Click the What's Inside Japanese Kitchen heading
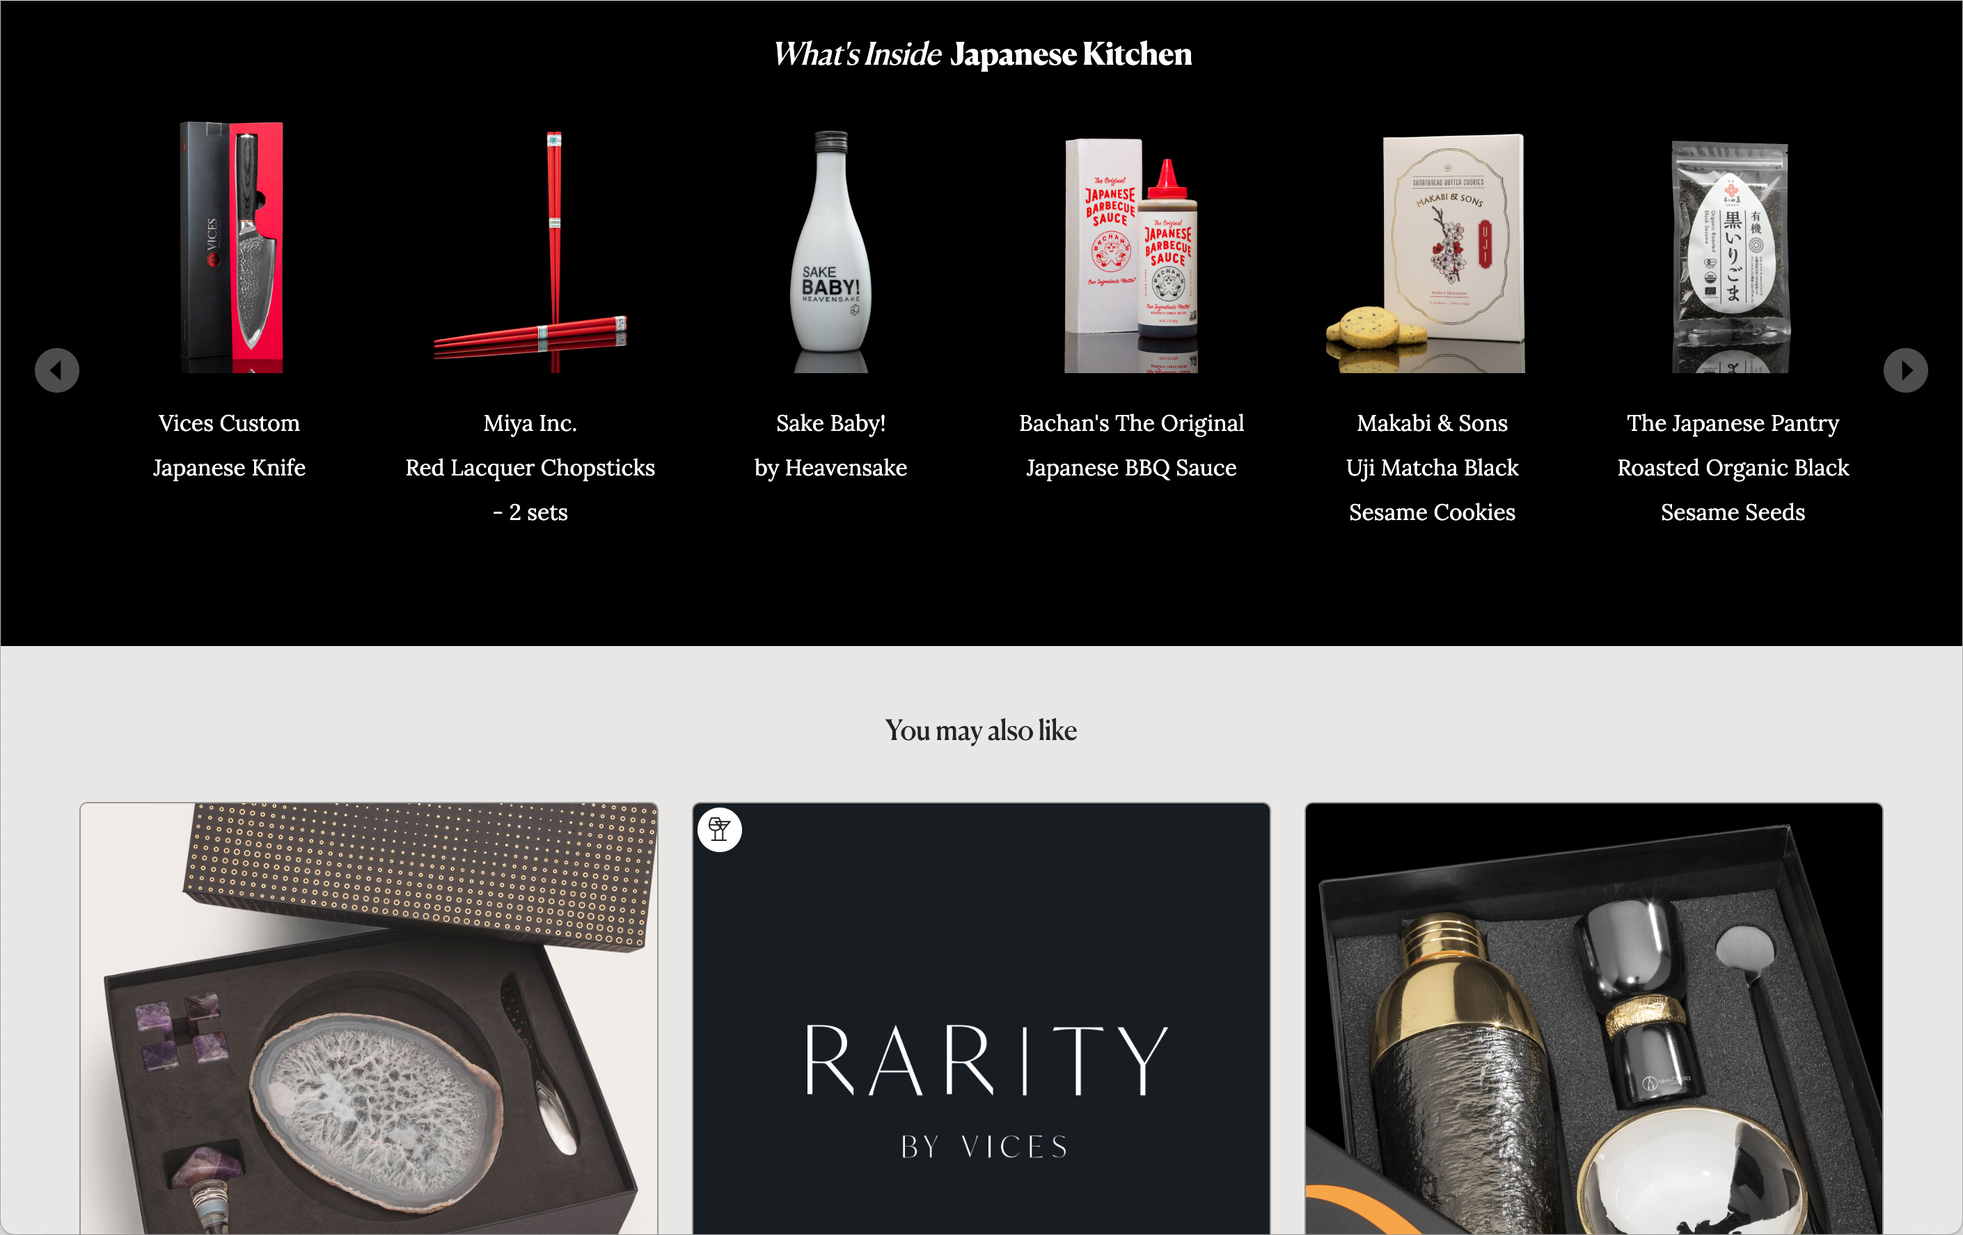This screenshot has width=1963, height=1235. pyautogui.click(x=981, y=54)
